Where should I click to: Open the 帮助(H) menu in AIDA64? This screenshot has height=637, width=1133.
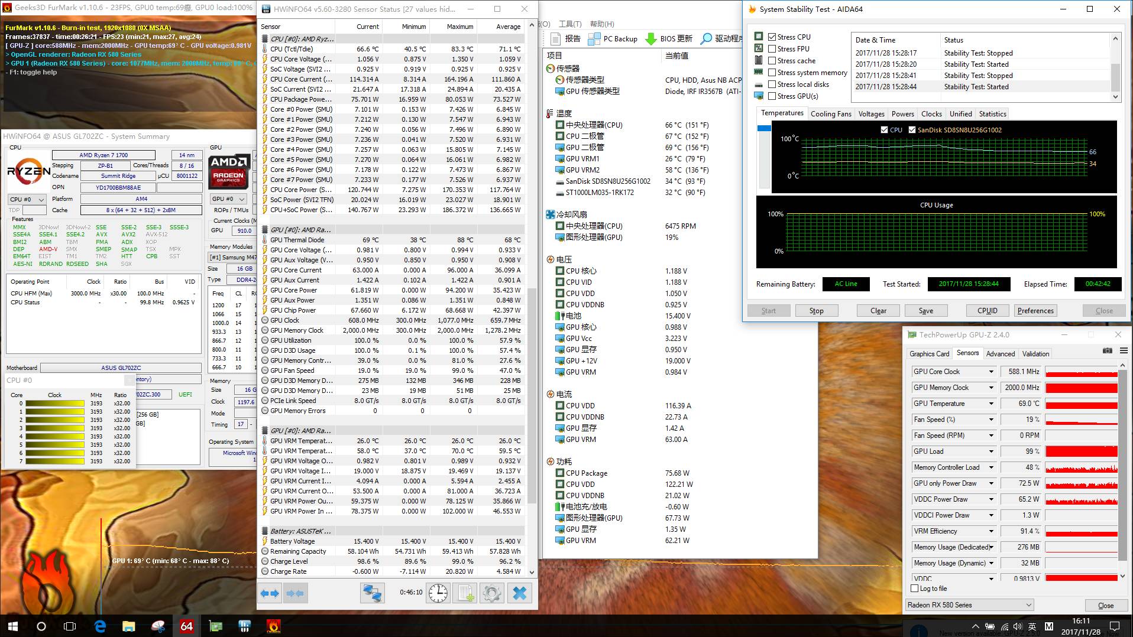click(601, 24)
